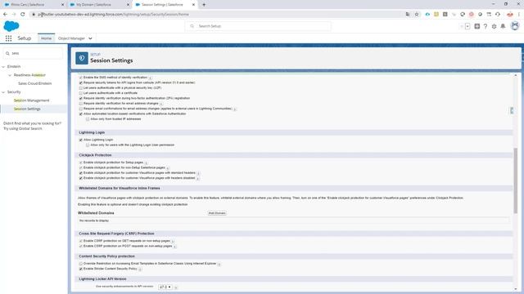Enable Allow only from trusted IP addresses
The image size is (524, 294).
pyautogui.click(x=88, y=119)
